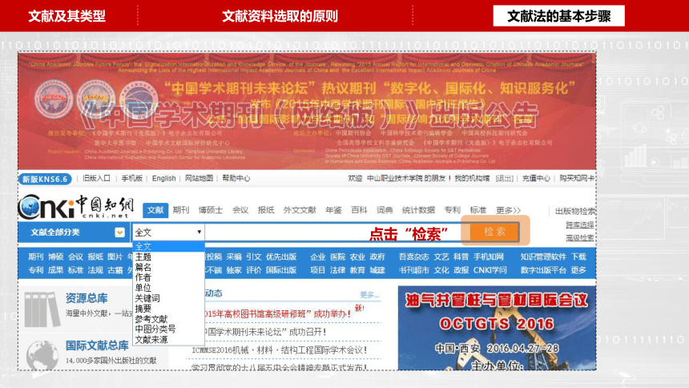
Task: Click the [退出] logout link
Action: click(505, 178)
